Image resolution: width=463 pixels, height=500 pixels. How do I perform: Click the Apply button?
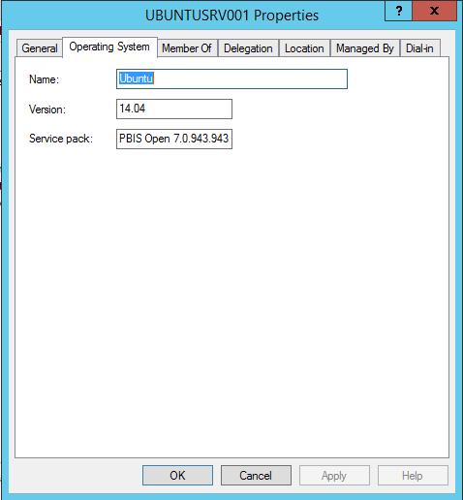coord(334,475)
